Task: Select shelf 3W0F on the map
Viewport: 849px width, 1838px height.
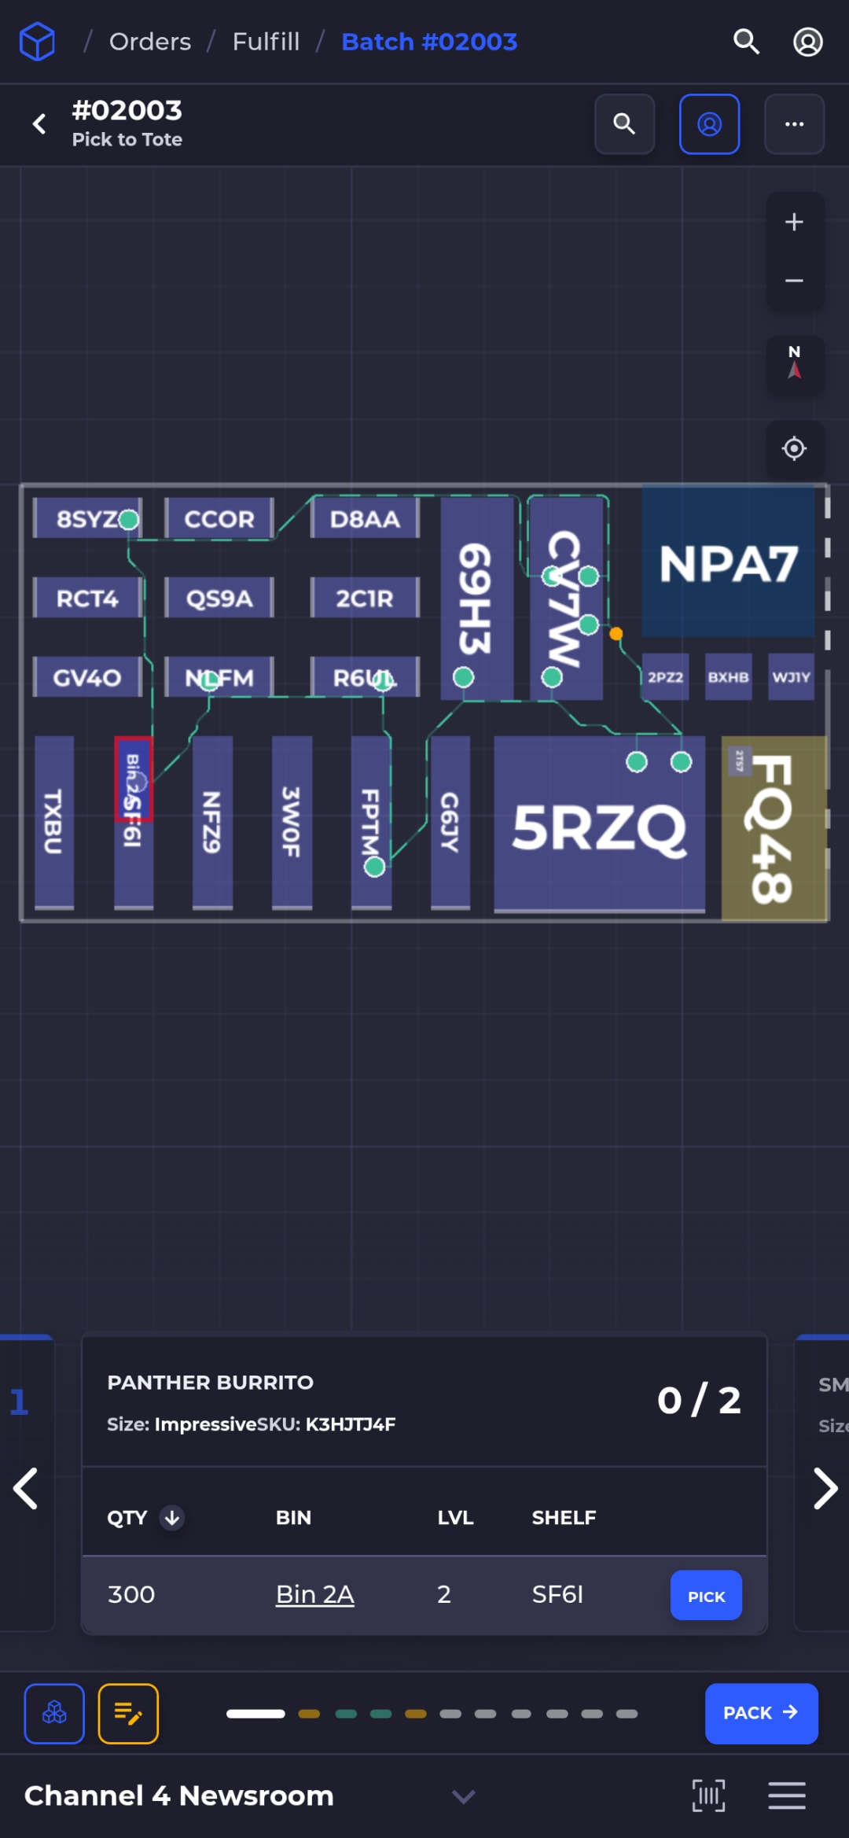Action: coord(292,822)
